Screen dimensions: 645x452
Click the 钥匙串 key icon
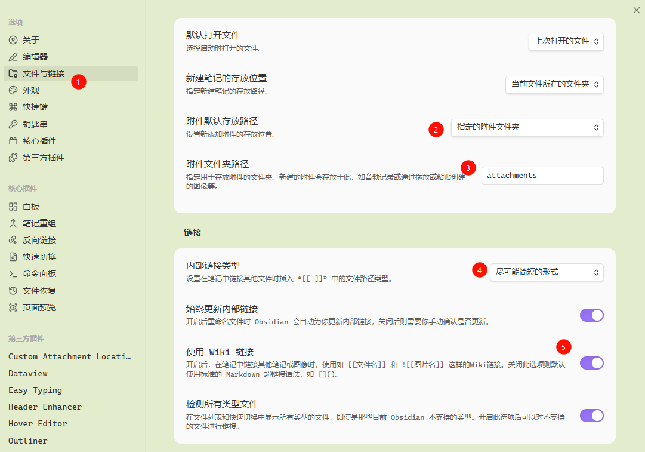point(13,124)
